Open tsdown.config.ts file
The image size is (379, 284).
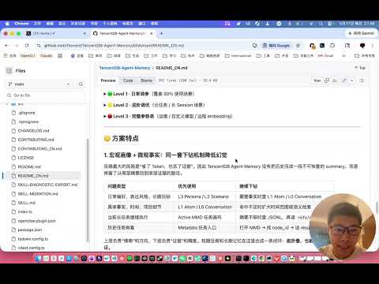point(32,239)
